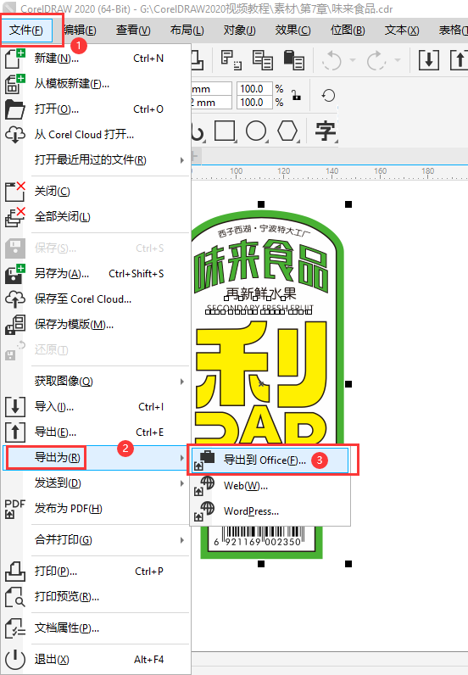Click the copy toolbar icon
This screenshot has height=675, width=468.
[x=262, y=60]
